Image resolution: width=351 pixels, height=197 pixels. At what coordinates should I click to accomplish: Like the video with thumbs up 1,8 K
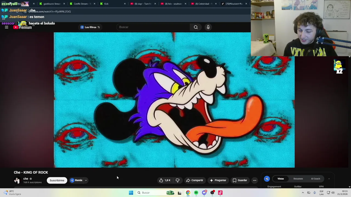point(165,180)
